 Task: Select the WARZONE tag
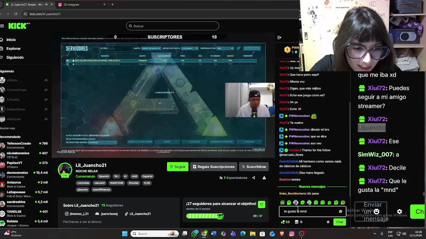pyautogui.click(x=116, y=183)
